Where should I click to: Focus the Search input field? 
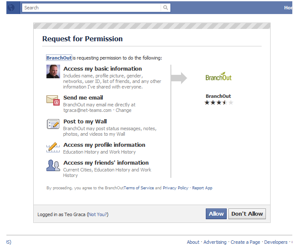92,8
